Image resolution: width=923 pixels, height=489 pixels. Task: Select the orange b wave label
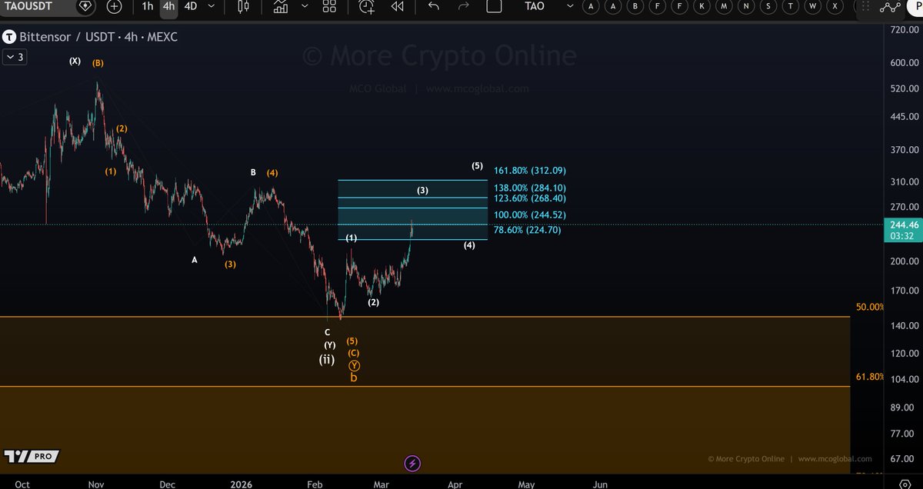click(x=354, y=378)
